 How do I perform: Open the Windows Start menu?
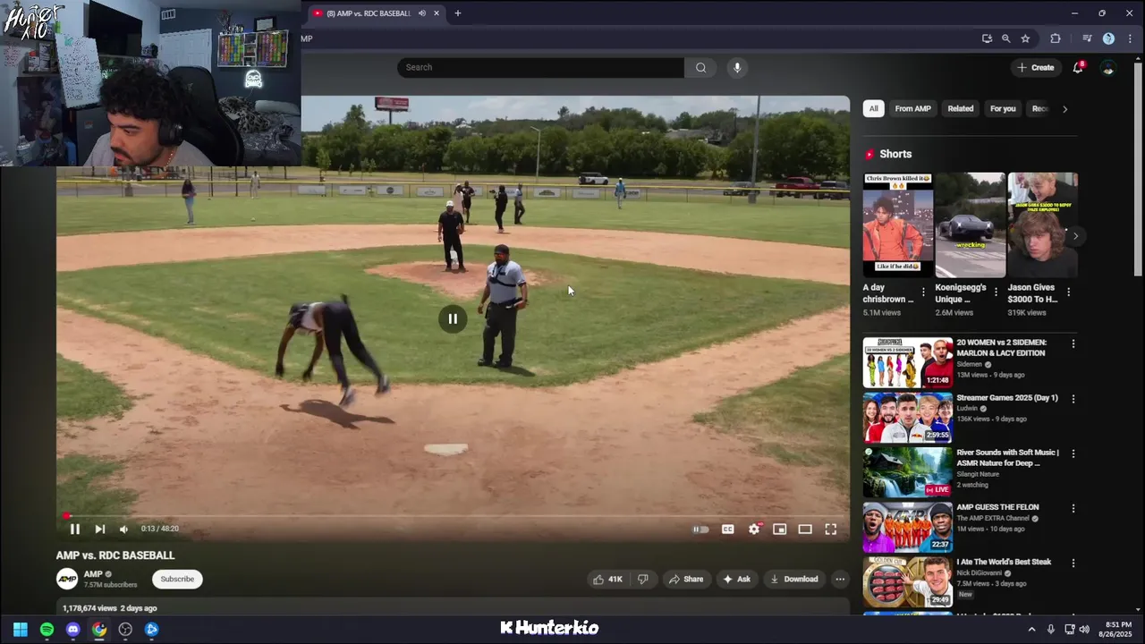[21, 630]
